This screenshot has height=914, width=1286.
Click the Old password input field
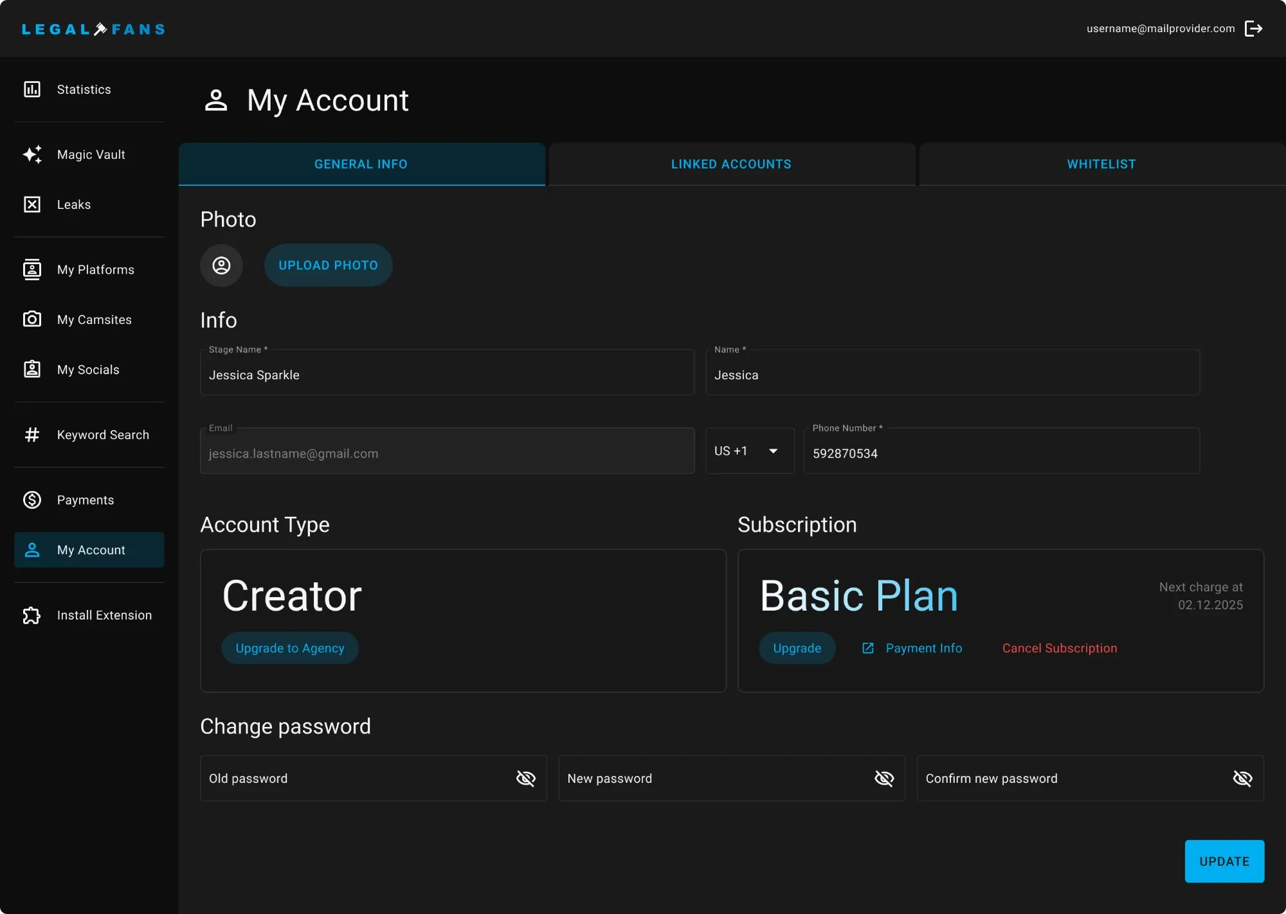373,778
